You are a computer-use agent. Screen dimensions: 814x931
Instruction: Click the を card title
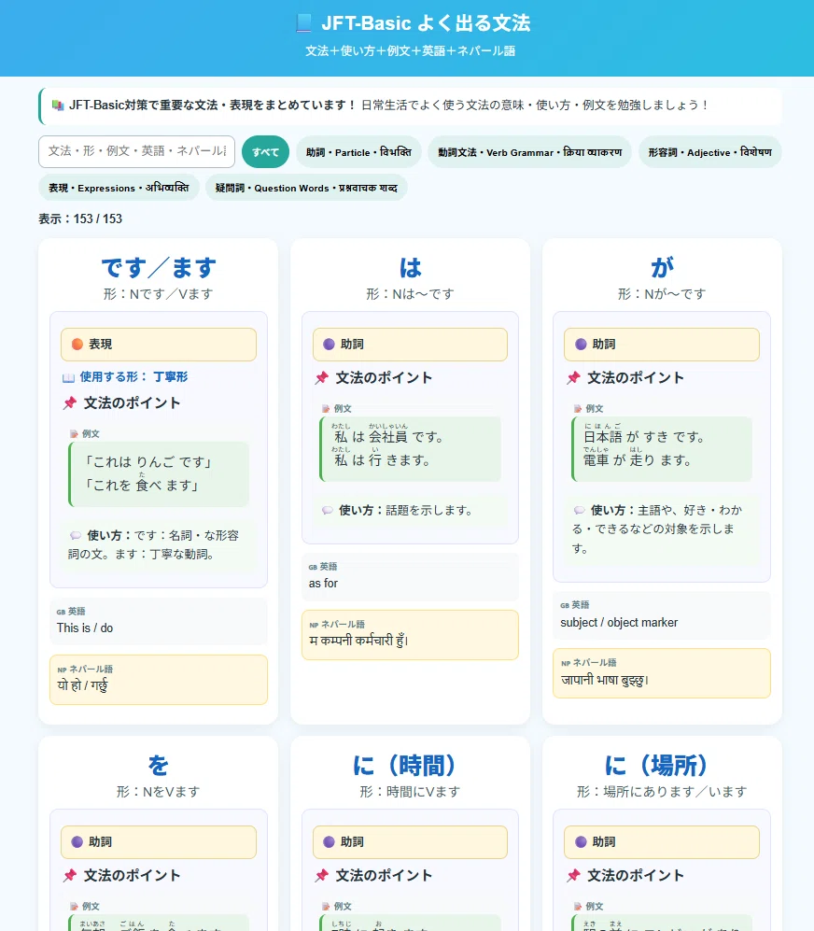pyautogui.click(x=159, y=765)
